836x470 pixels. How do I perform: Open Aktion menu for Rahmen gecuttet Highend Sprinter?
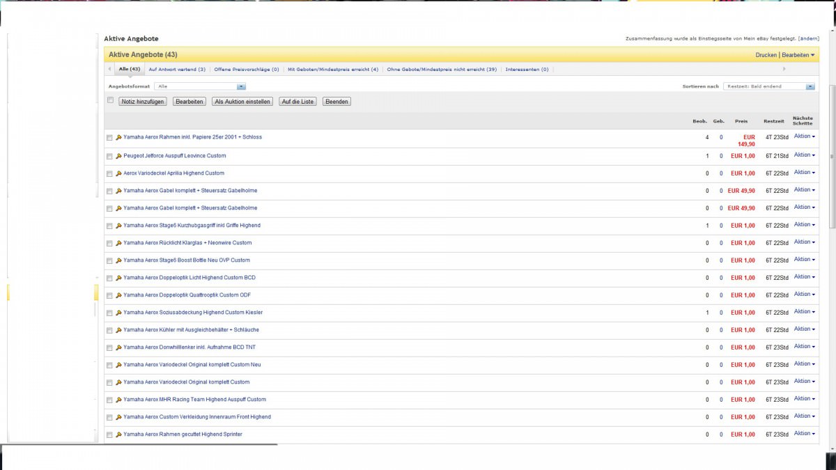click(x=805, y=433)
